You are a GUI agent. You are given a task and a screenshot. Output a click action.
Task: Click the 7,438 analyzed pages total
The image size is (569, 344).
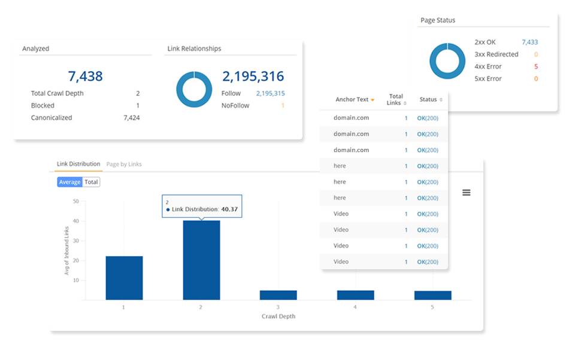[85, 77]
